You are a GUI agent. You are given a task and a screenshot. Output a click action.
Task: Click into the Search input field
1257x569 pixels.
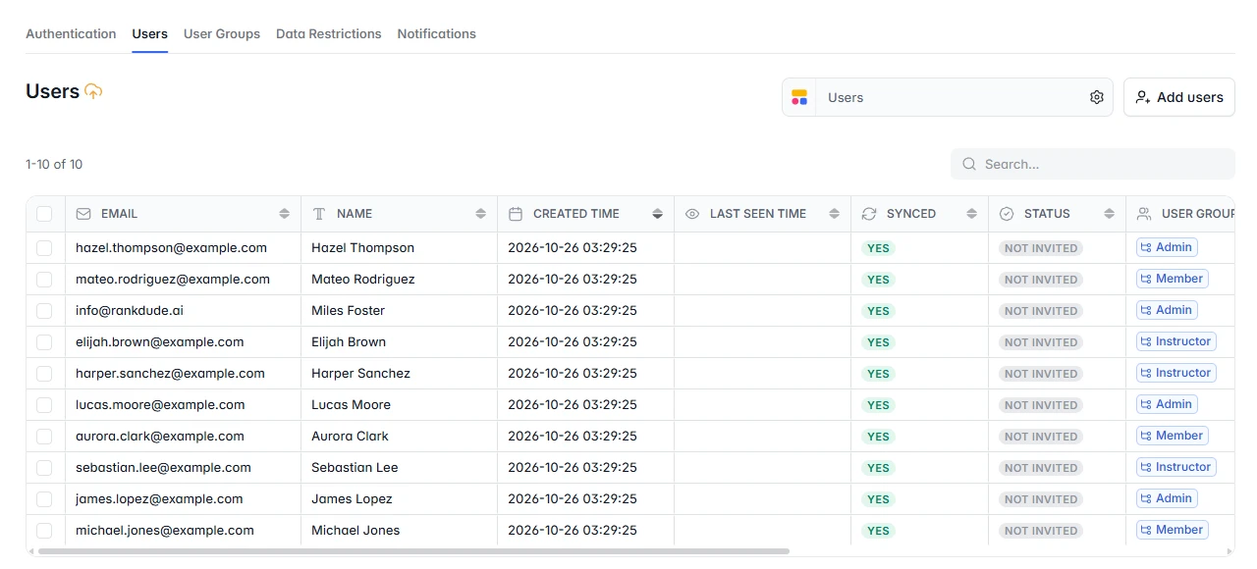[1093, 164]
